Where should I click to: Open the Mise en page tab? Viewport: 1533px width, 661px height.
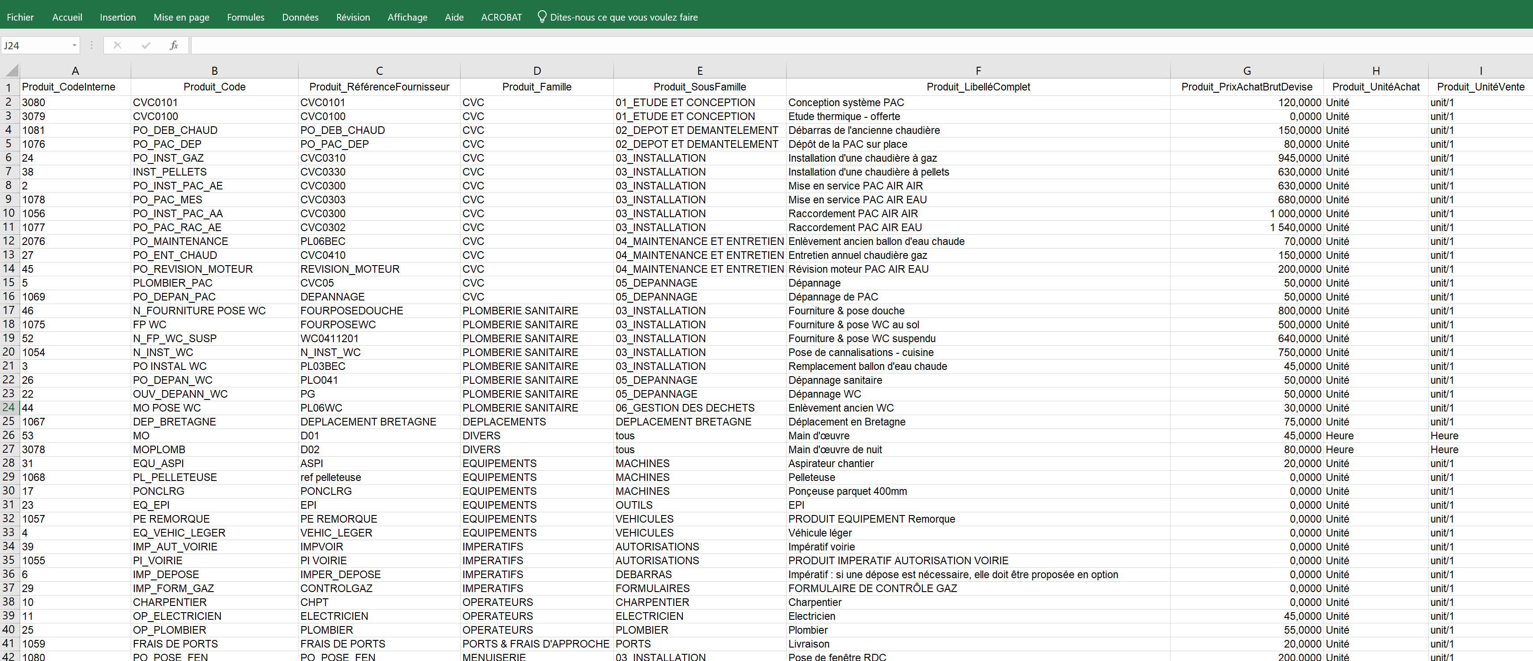point(181,17)
